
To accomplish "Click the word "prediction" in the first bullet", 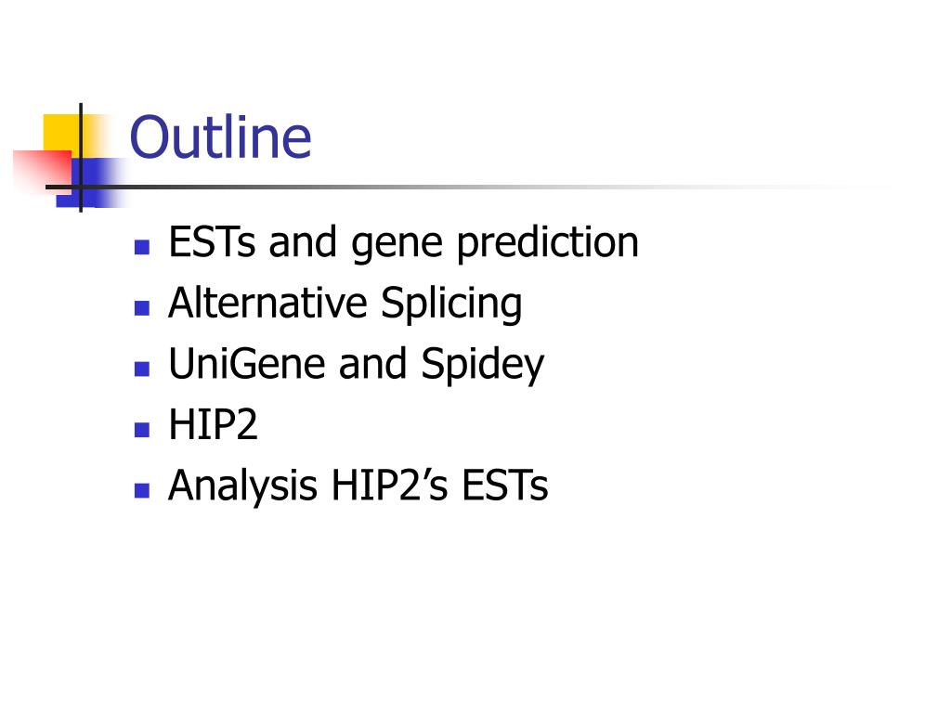I will pyautogui.click(x=548, y=244).
